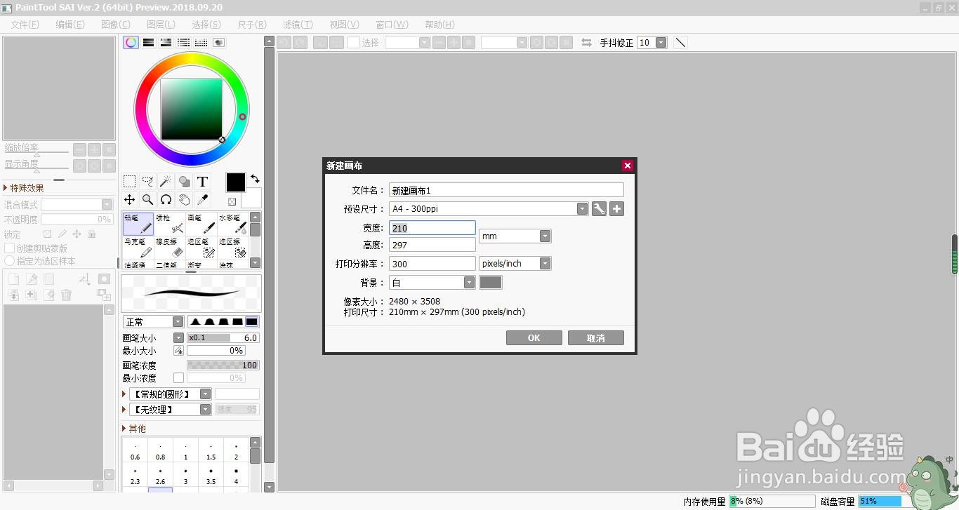The width and height of the screenshot is (959, 510).
Task: Open the 手抖修正 value dropdown
Action: coord(661,43)
